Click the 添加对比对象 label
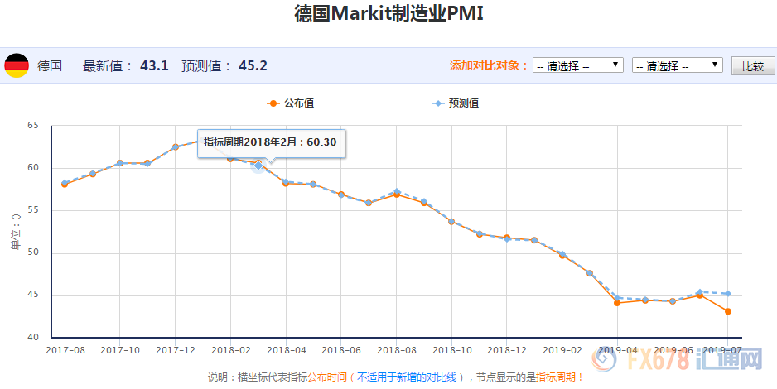Viewport: 777px width, 389px height. tap(489, 65)
